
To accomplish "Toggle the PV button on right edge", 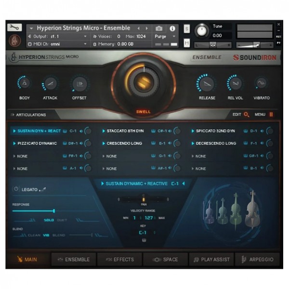I will coord(278,43).
